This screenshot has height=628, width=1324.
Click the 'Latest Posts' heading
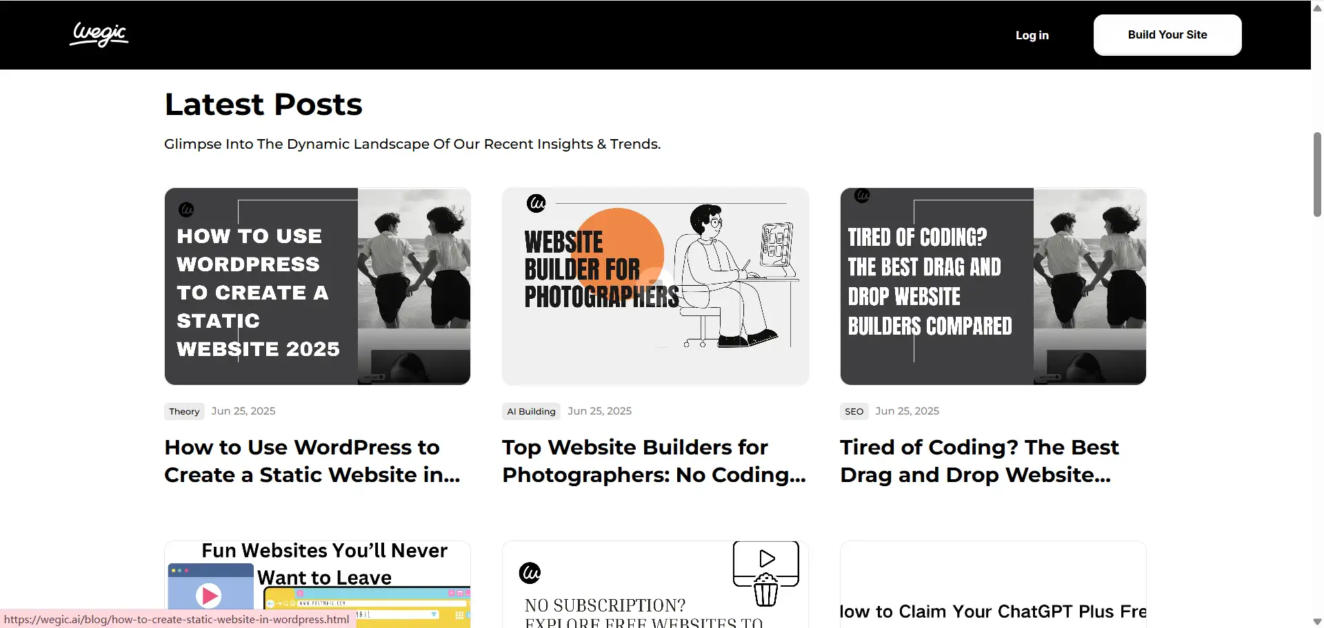click(263, 104)
